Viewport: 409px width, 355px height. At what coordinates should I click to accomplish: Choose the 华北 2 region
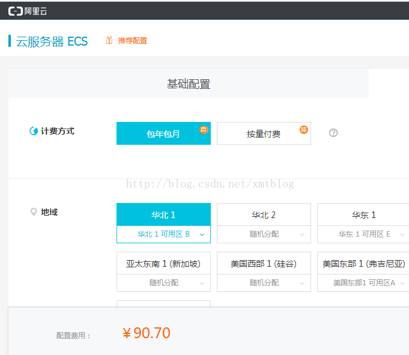tap(264, 214)
